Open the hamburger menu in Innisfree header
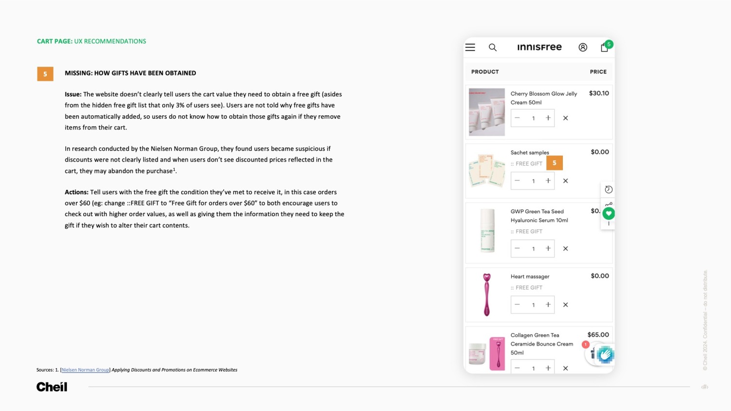The width and height of the screenshot is (731, 411). [x=470, y=47]
